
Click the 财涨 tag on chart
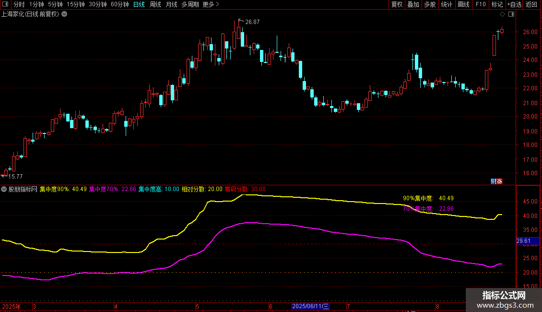tap(497, 181)
